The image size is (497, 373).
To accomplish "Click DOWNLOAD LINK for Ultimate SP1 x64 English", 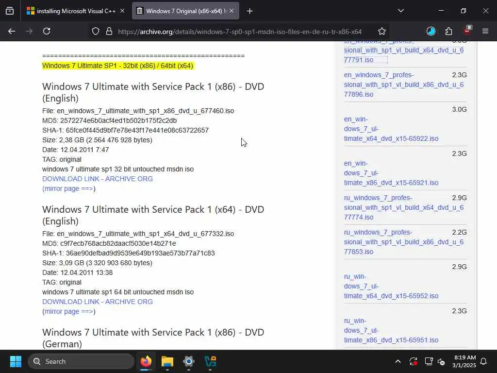I will tap(97, 302).
